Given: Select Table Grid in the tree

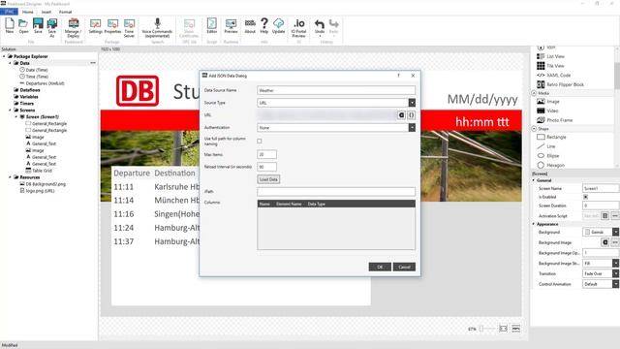Looking at the screenshot, I should [39, 171].
